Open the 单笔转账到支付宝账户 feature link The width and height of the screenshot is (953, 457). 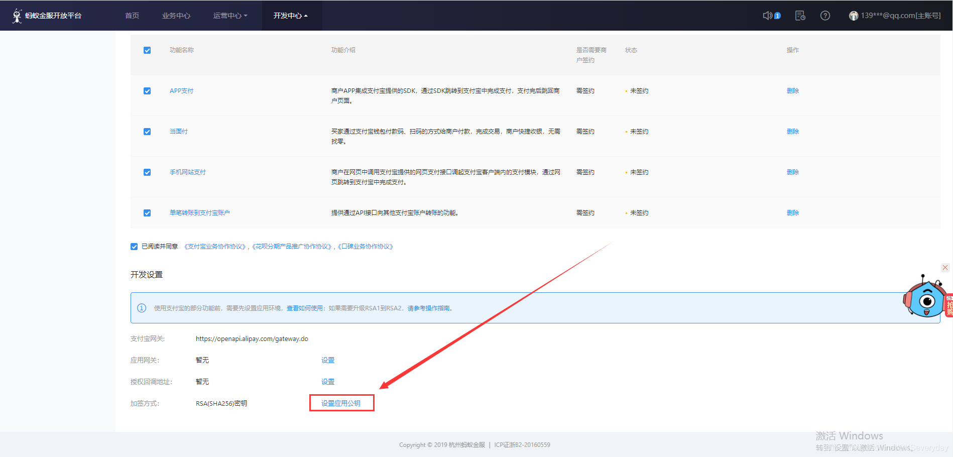[x=200, y=213]
